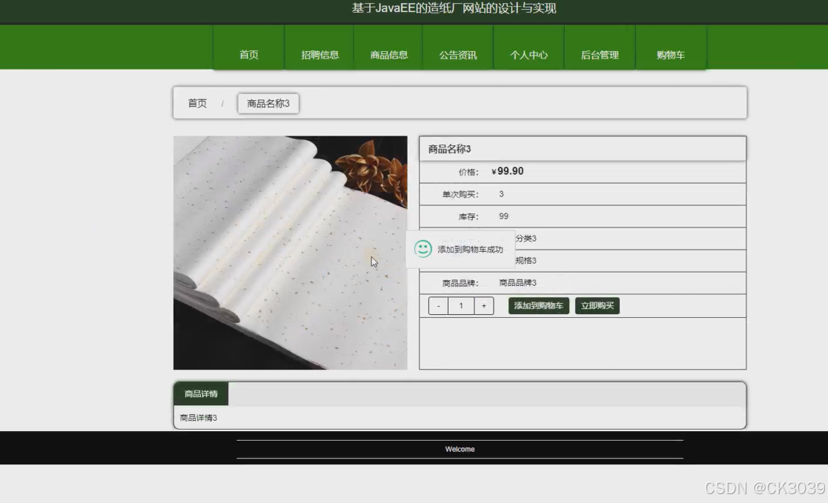This screenshot has height=503, width=828.
Task: Click the 首页 breadcrumb link
Action: pos(197,104)
